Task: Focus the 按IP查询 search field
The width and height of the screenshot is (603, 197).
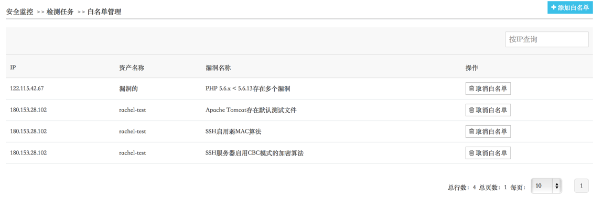Action: [x=547, y=39]
